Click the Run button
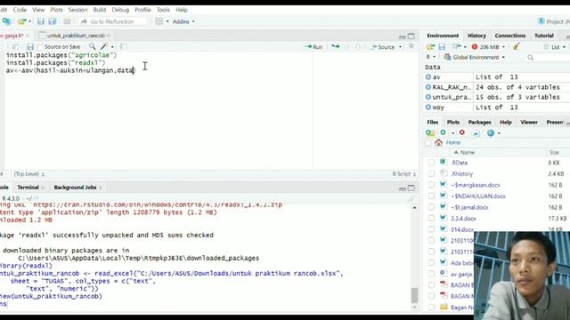Image resolution: width=570 pixels, height=320 pixels. coord(313,47)
